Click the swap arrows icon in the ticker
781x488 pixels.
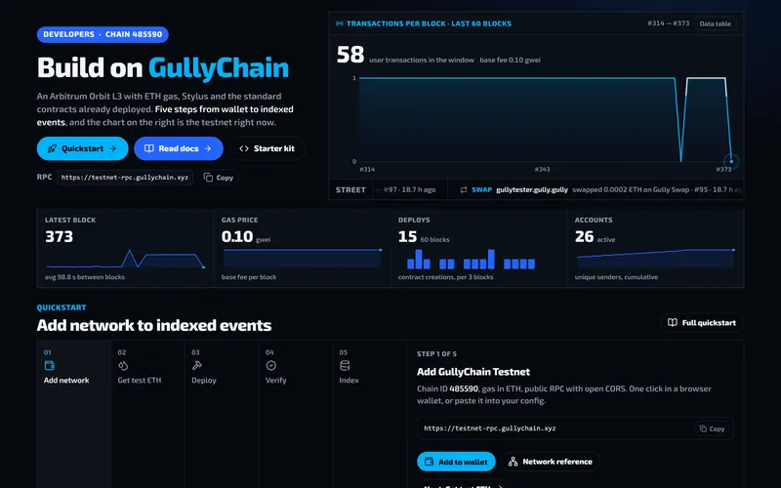464,189
